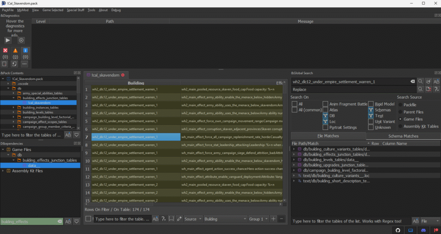Toggle the diagnostics warning filter icon
Image resolution: width=441 pixels, height=234 pixels.
(x=15, y=50)
